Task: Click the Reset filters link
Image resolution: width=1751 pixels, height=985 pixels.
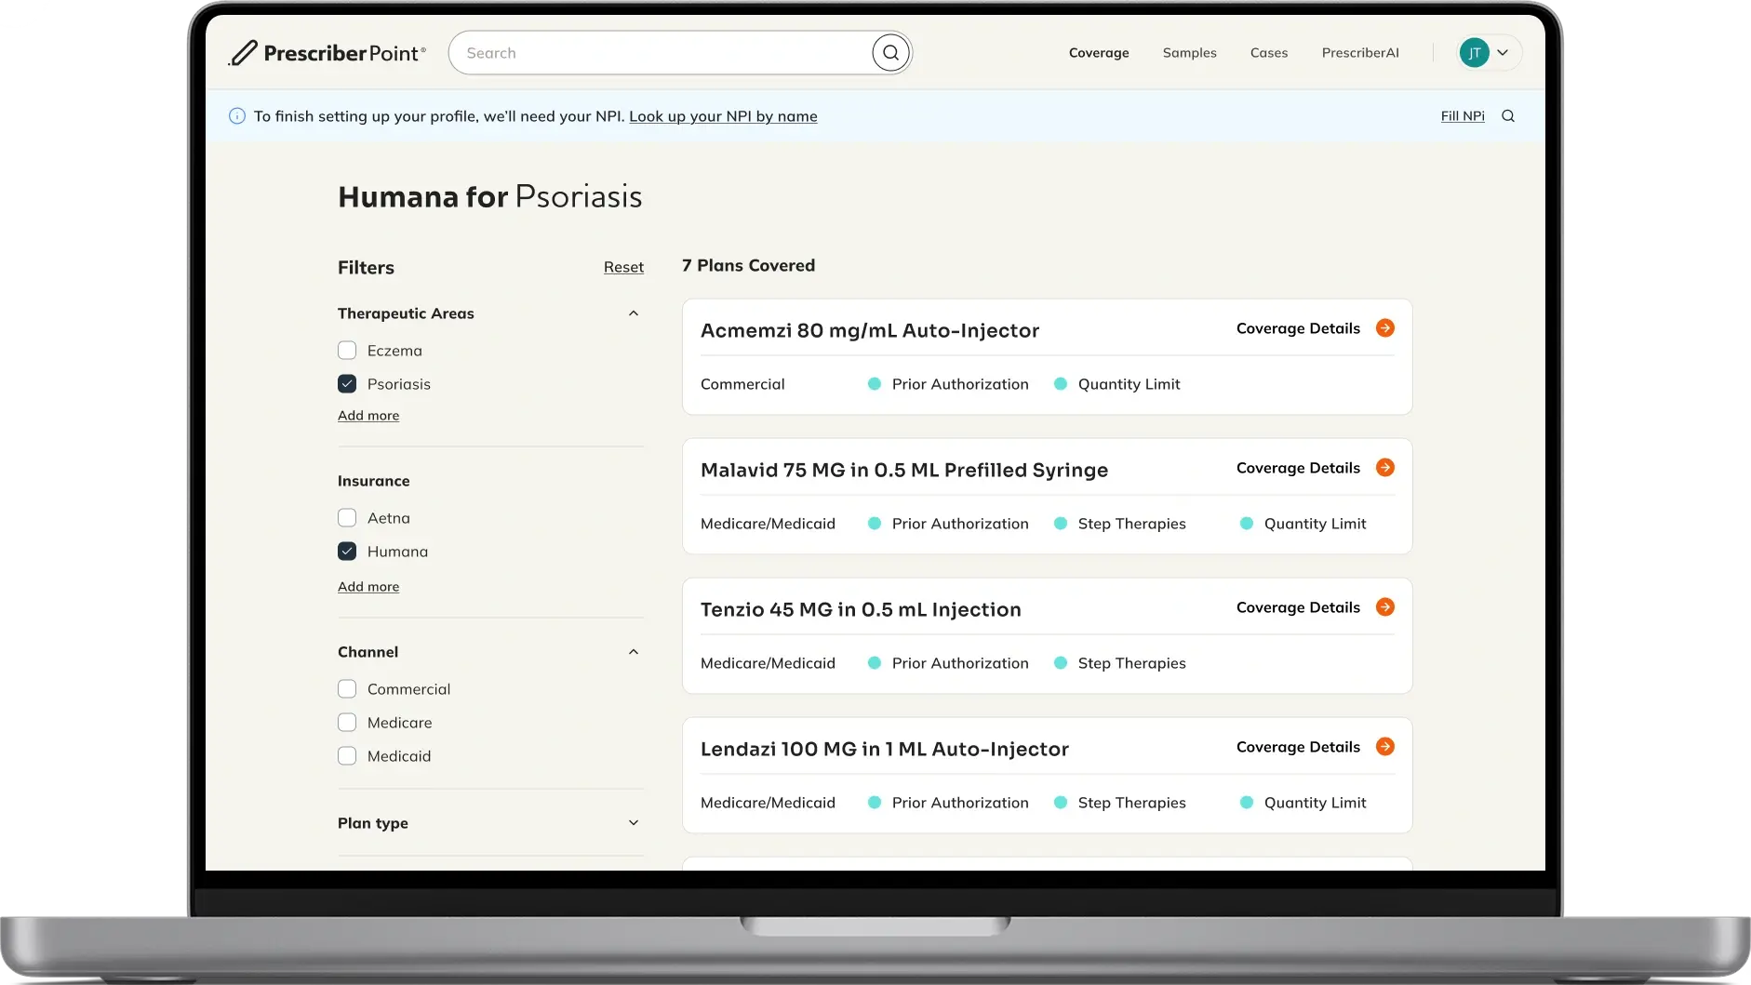Action: [x=623, y=268]
